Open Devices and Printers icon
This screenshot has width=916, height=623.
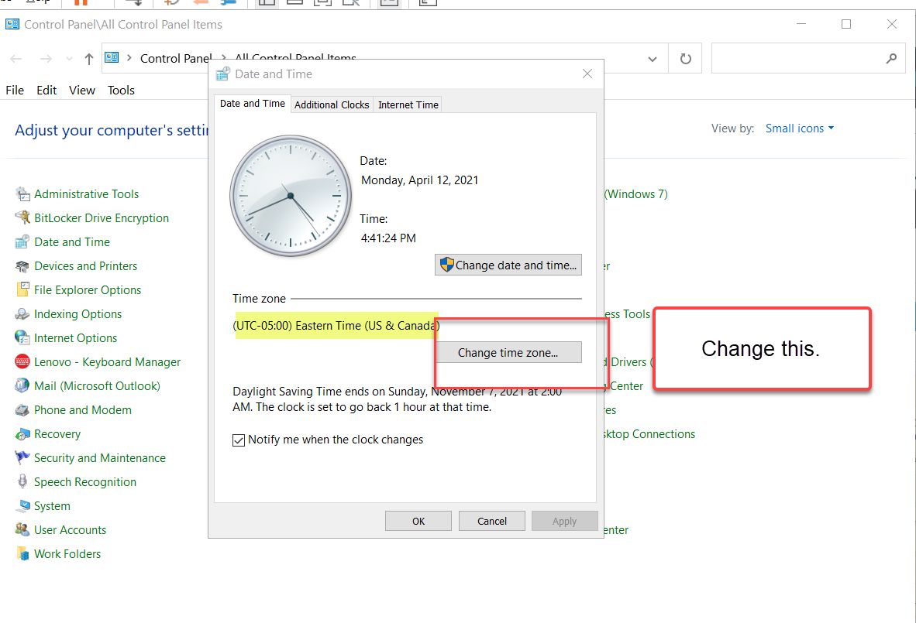click(22, 266)
